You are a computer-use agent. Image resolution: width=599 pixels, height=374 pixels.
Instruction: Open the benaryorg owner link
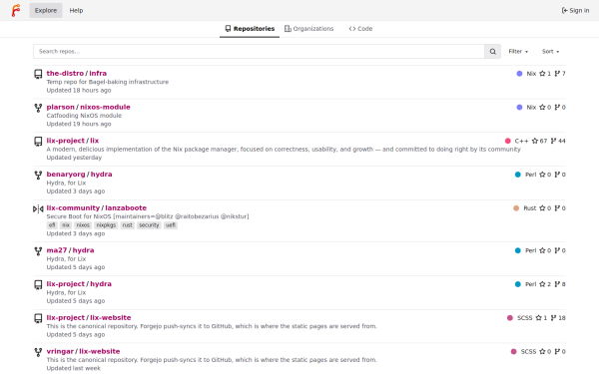coord(66,174)
